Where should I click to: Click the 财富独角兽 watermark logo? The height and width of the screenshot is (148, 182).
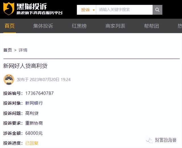tap(161, 140)
